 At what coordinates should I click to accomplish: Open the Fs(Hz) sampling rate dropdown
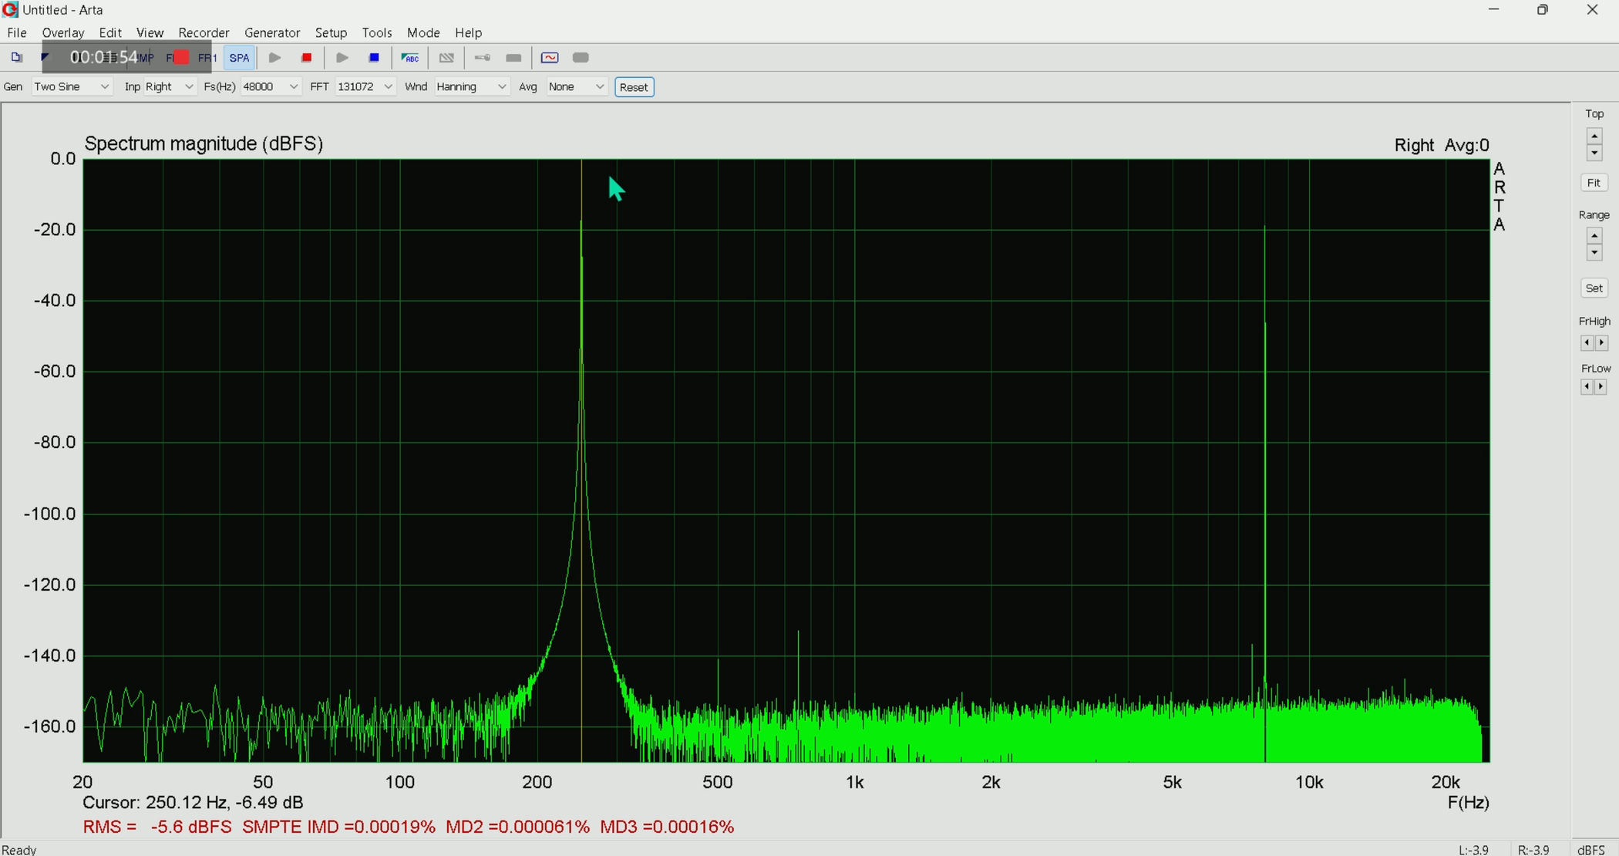pos(271,86)
